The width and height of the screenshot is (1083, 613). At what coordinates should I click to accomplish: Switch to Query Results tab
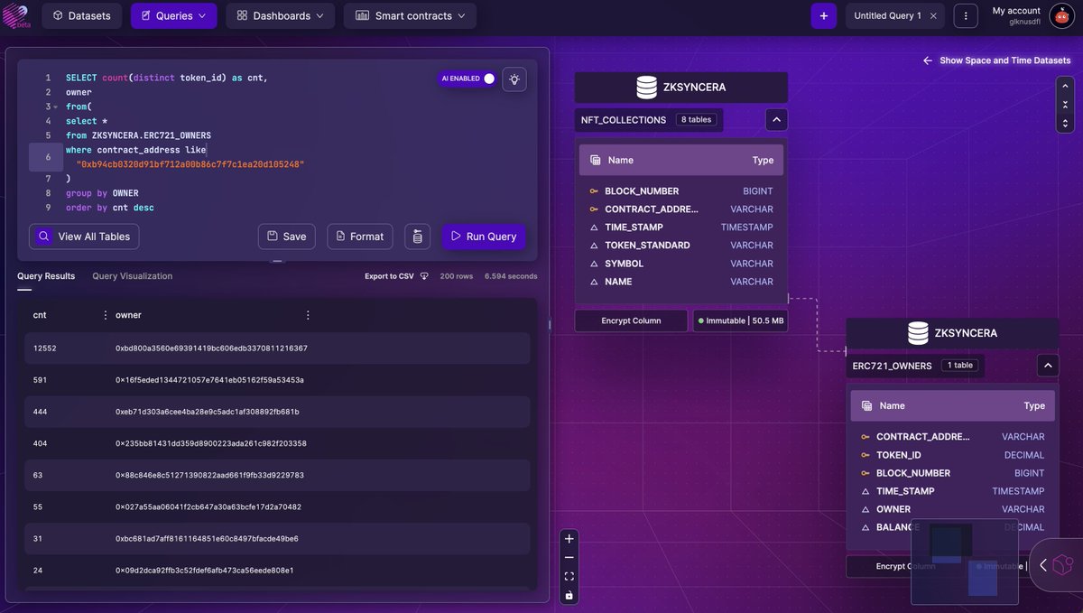click(x=46, y=276)
